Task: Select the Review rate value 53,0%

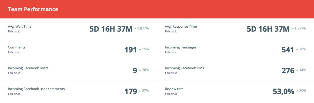Action: (x=284, y=91)
